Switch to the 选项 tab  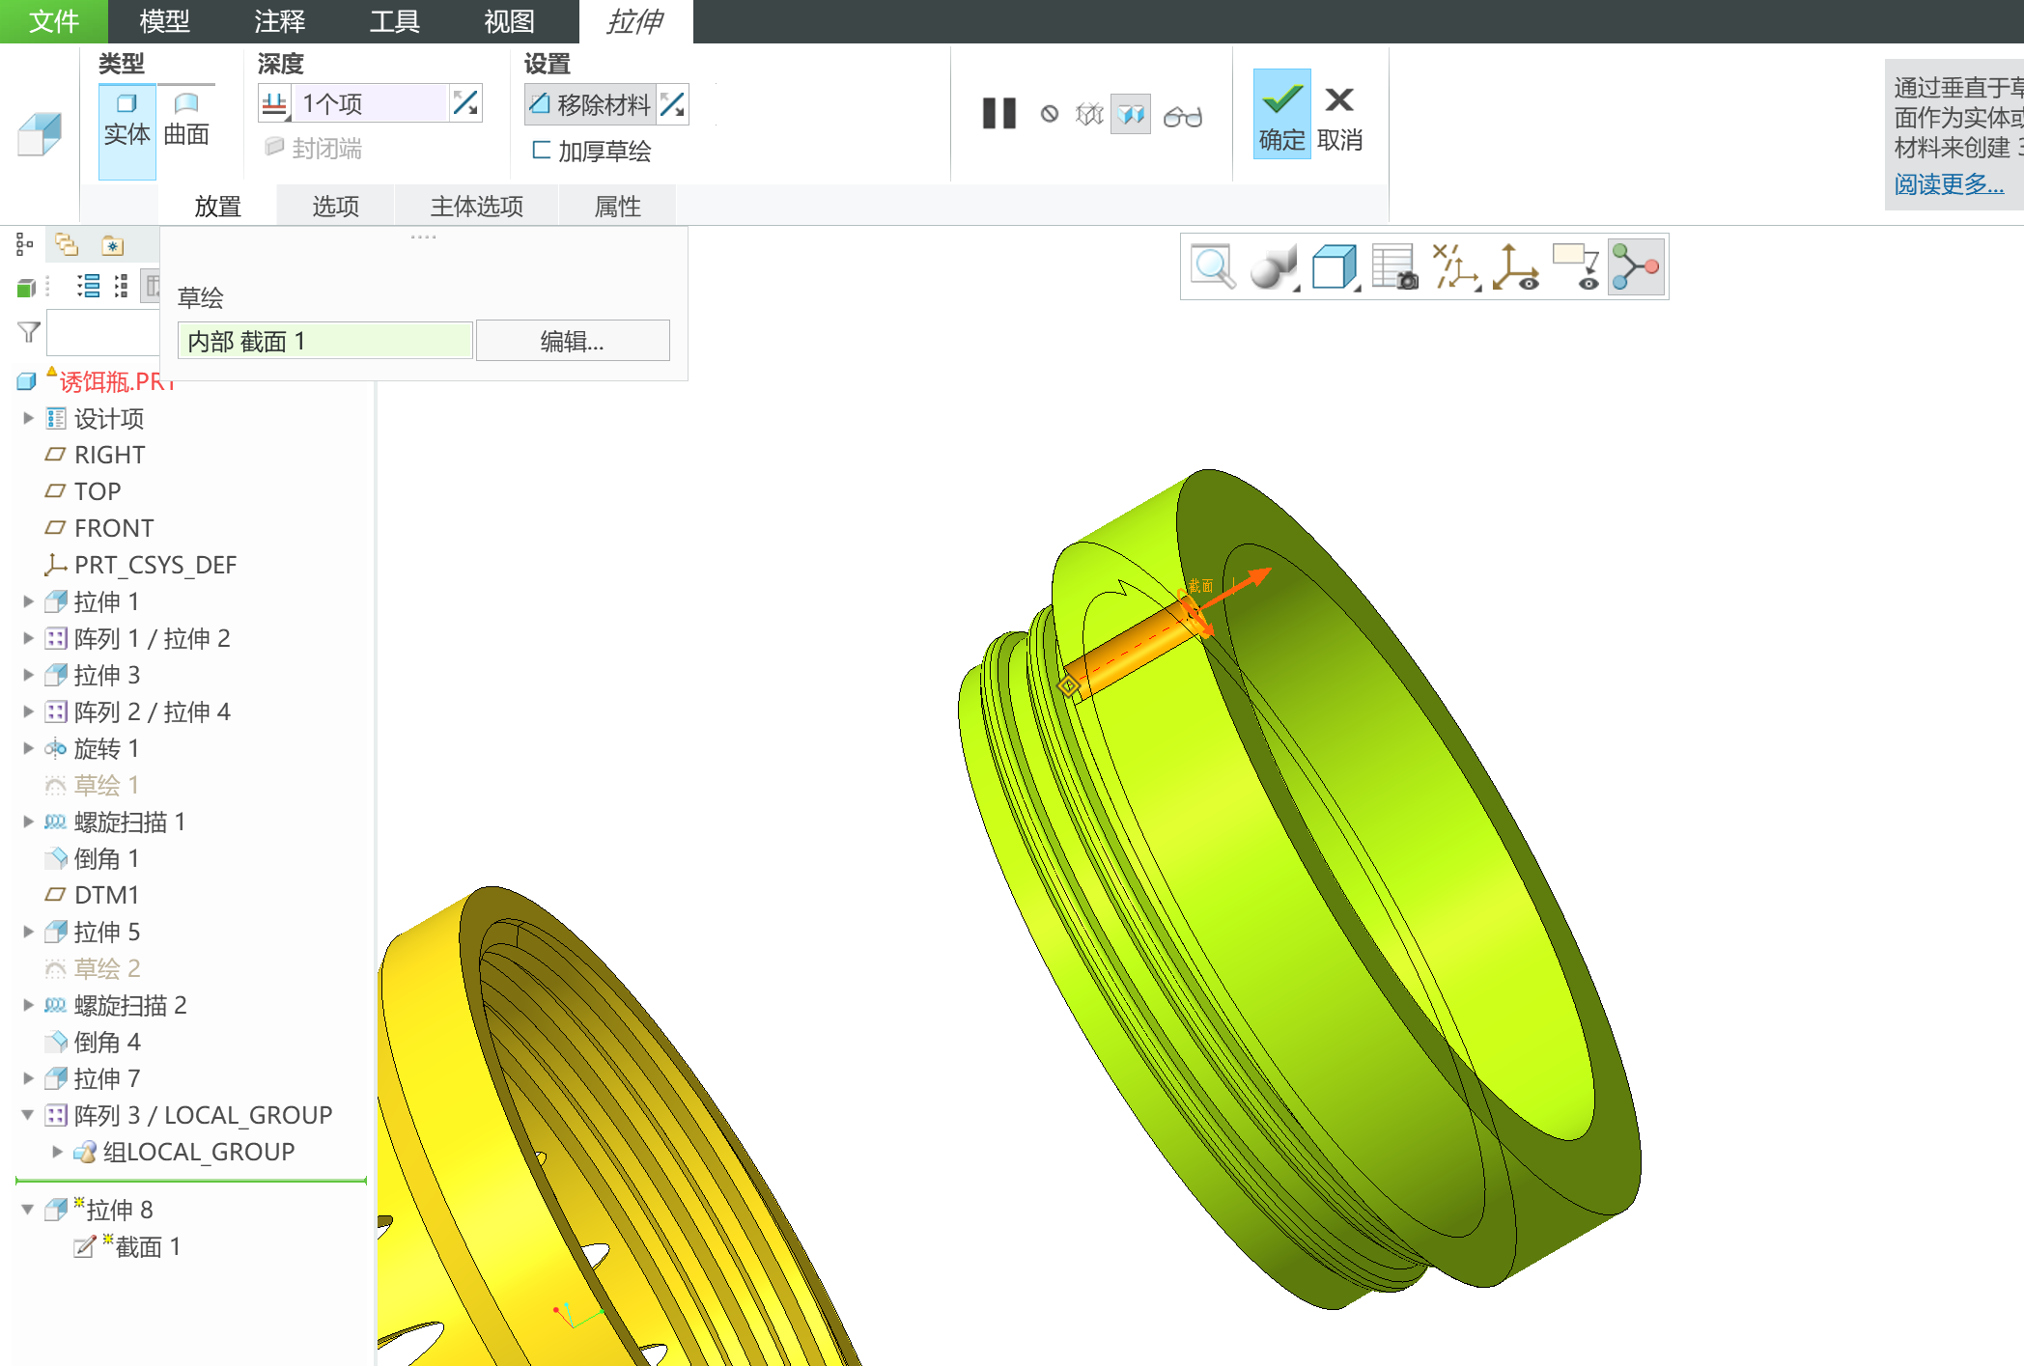(335, 206)
